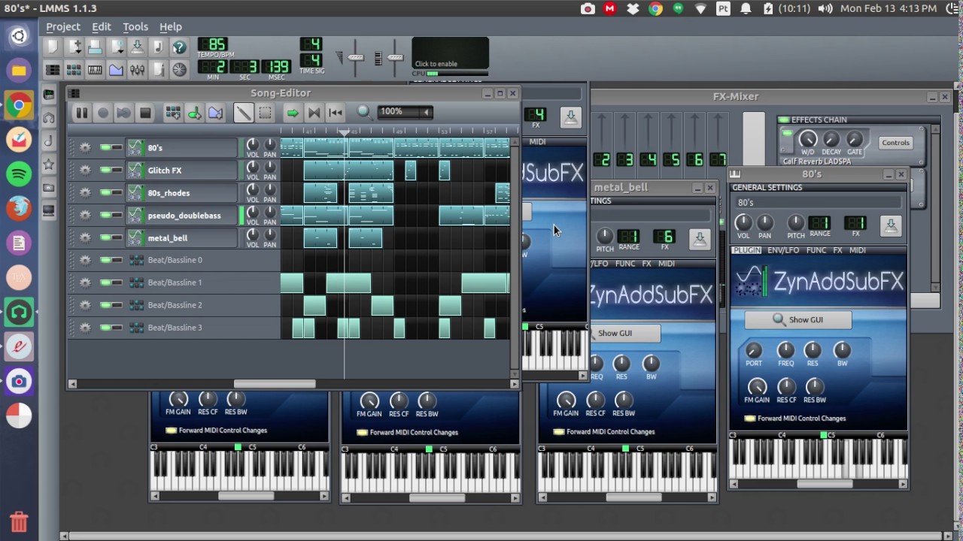Pause song playback in Song-Editor
Viewport: 963px width, 541px height.
81,113
